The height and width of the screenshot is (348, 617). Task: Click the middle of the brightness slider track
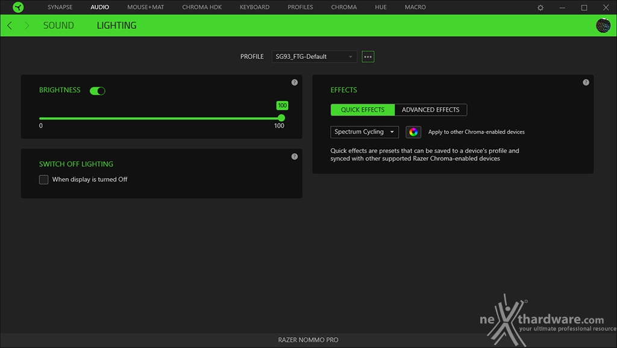(x=160, y=118)
